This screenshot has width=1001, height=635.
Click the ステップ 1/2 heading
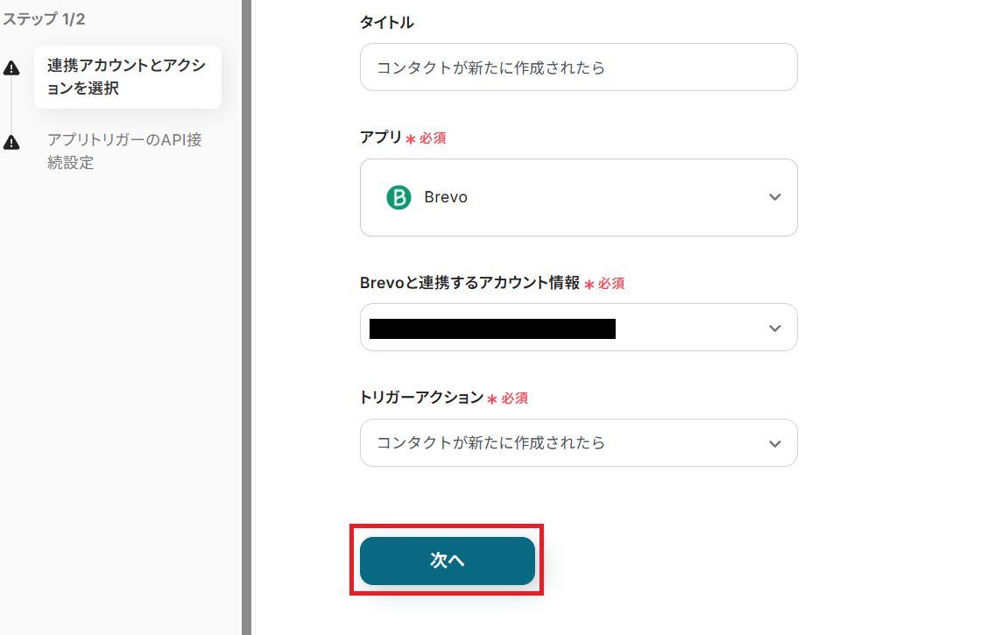pos(44,18)
